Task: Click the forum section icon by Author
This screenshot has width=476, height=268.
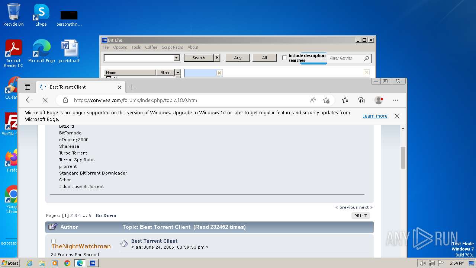Action: coord(53,227)
